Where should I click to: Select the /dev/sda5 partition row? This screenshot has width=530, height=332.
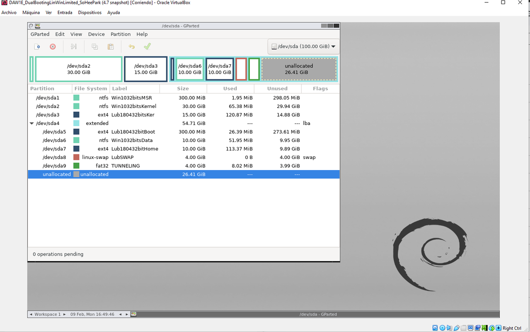pyautogui.click(x=184, y=132)
